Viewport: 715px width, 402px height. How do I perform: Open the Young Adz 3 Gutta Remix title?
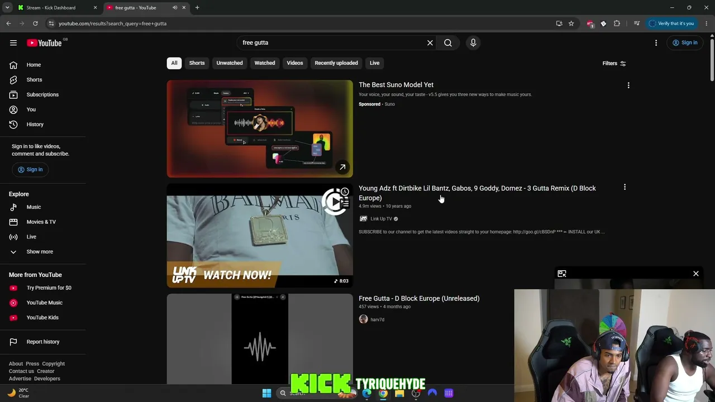[477, 193]
